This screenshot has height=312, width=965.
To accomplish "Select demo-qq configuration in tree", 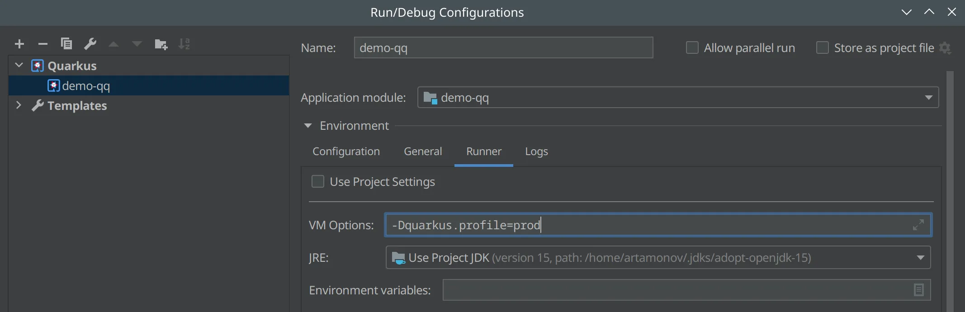I will [x=86, y=86].
